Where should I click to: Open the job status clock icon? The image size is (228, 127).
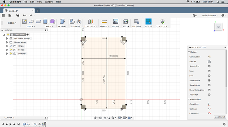click(x=194, y=15)
